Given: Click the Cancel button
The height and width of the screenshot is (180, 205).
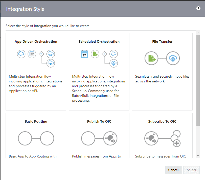Looking at the screenshot, I should coord(173,170).
